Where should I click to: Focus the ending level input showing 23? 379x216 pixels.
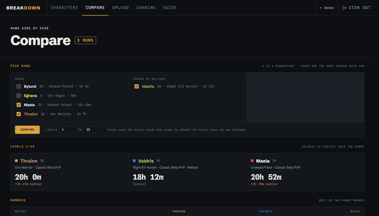point(92,130)
